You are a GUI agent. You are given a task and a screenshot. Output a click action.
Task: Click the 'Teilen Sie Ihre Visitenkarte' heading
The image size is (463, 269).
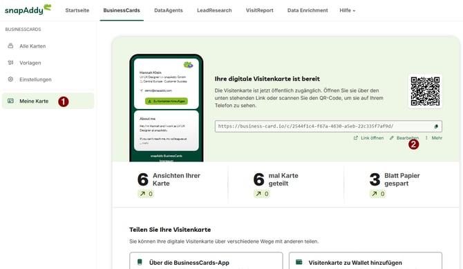pyautogui.click(x=170, y=230)
